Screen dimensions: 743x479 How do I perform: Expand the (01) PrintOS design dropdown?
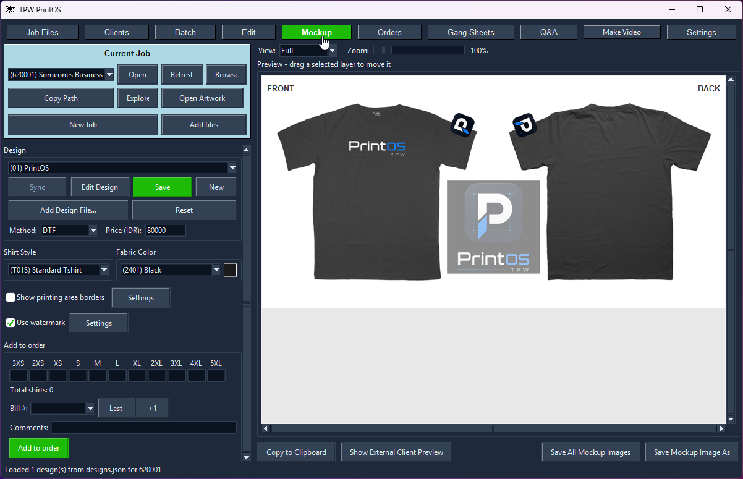[232, 167]
